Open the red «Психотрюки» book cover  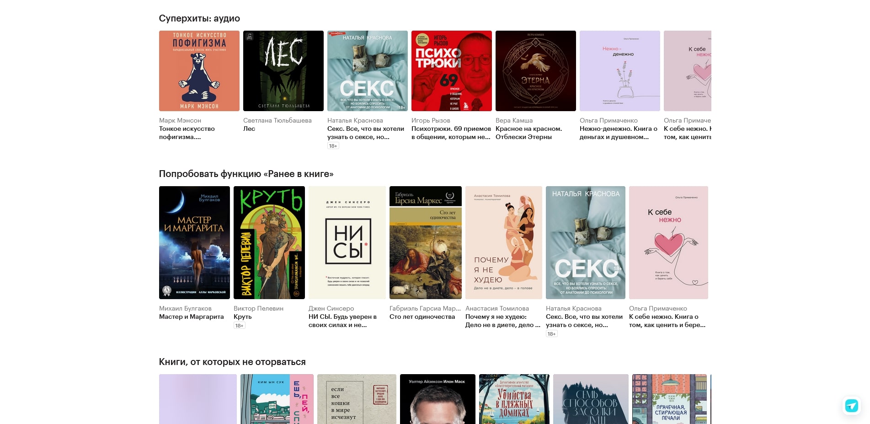point(451,71)
